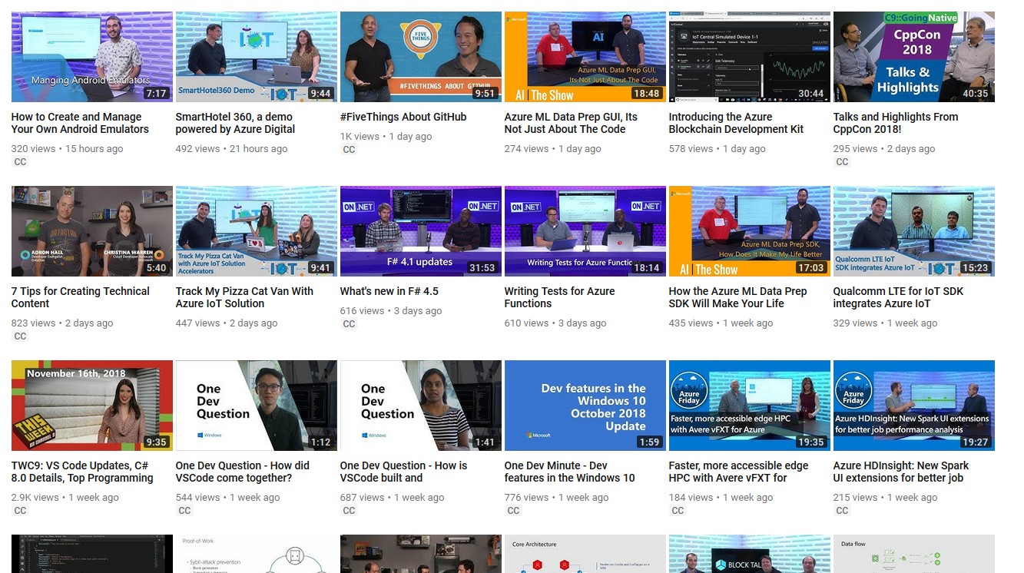Click CC badge under Android Emulators video
This screenshot has height=573, width=1024.
click(x=20, y=162)
